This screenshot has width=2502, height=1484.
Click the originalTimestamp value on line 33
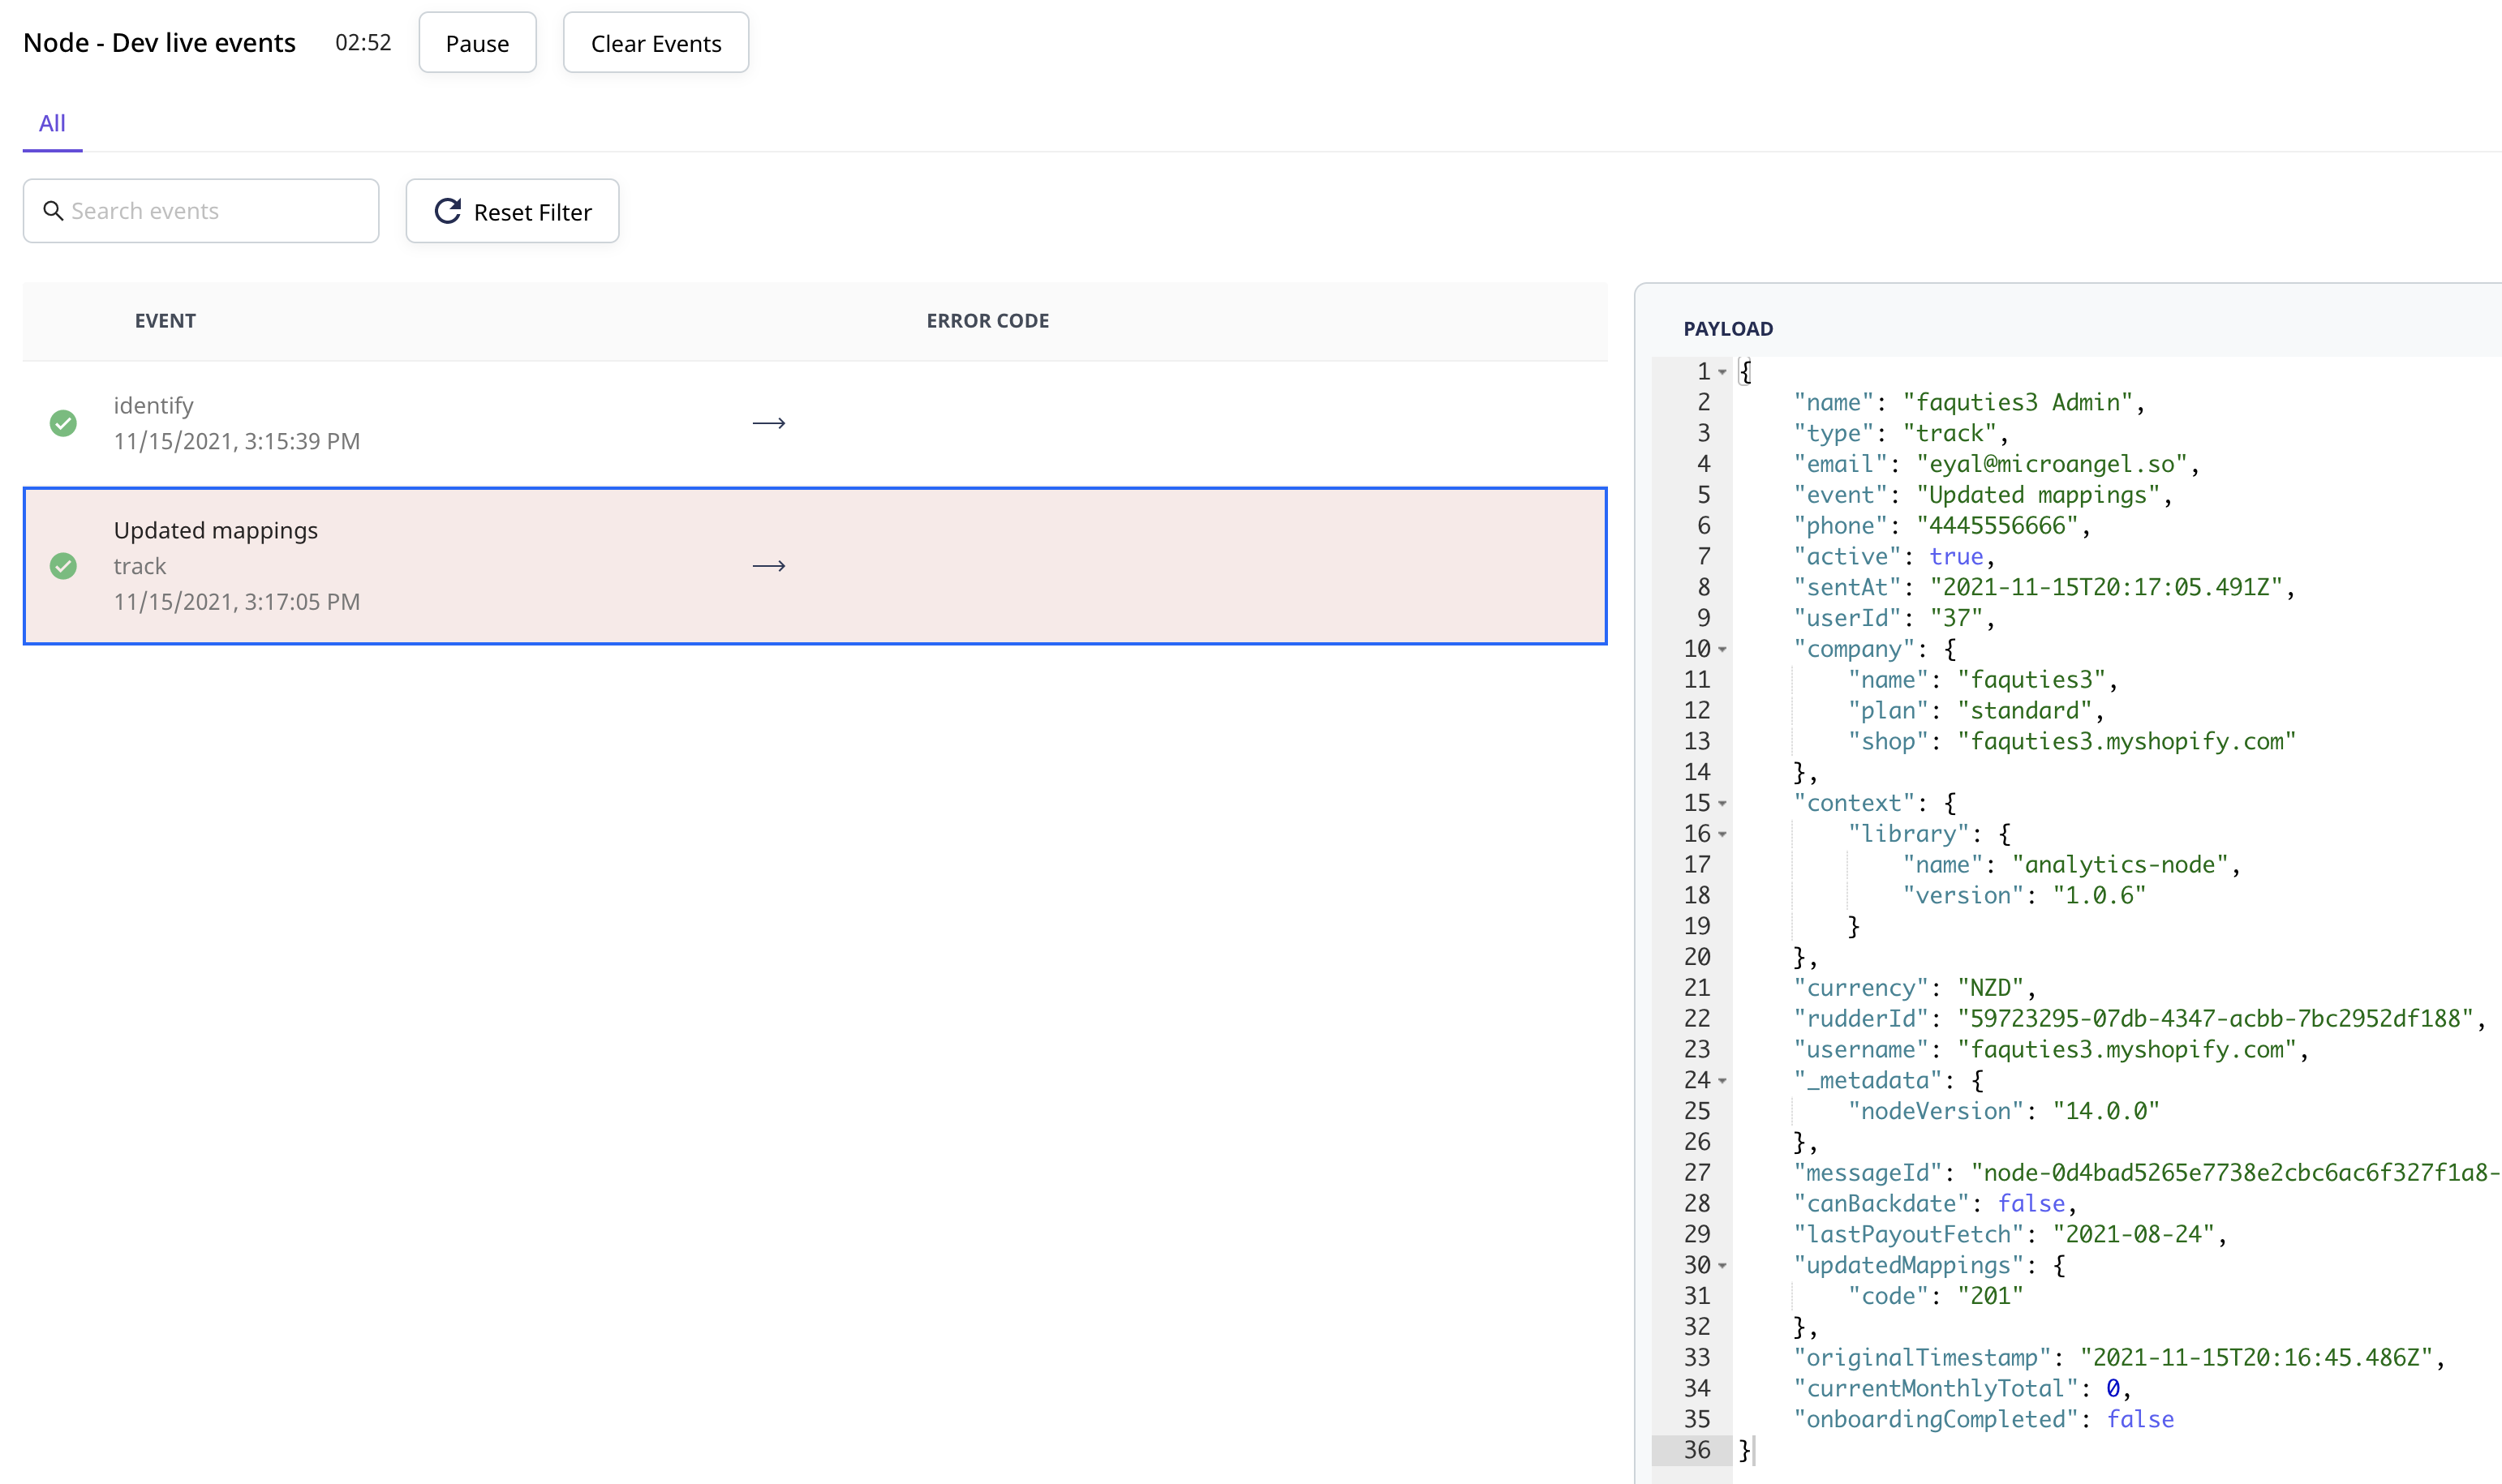[2256, 1358]
